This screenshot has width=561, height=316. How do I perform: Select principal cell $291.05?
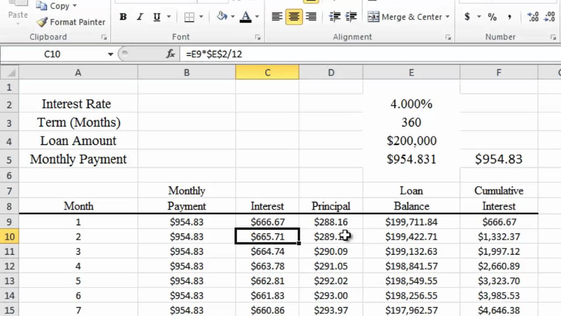pyautogui.click(x=331, y=266)
